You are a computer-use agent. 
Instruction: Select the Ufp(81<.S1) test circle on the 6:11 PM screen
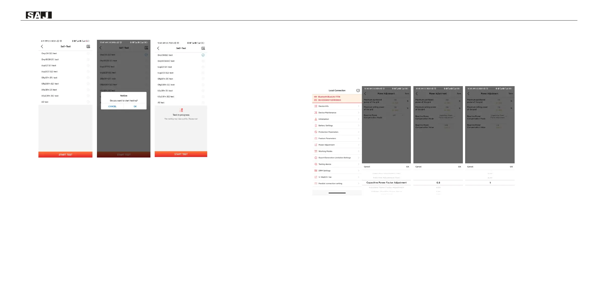[88, 90]
